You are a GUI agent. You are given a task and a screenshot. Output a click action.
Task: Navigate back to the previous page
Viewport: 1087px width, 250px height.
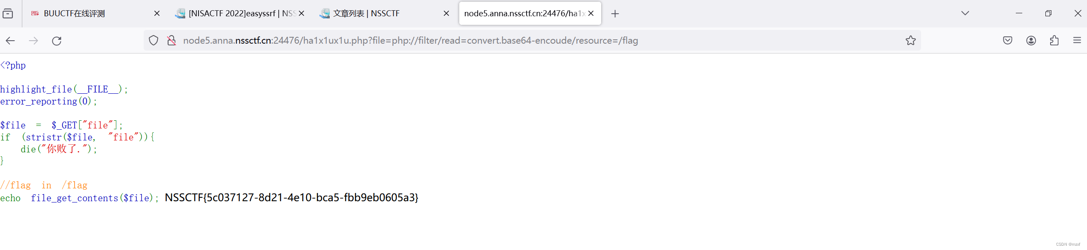[x=10, y=40]
